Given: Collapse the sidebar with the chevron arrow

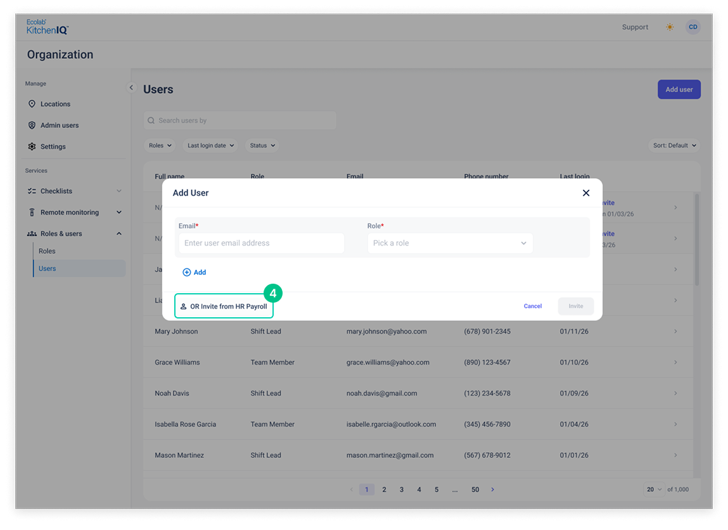Looking at the screenshot, I should (x=131, y=87).
